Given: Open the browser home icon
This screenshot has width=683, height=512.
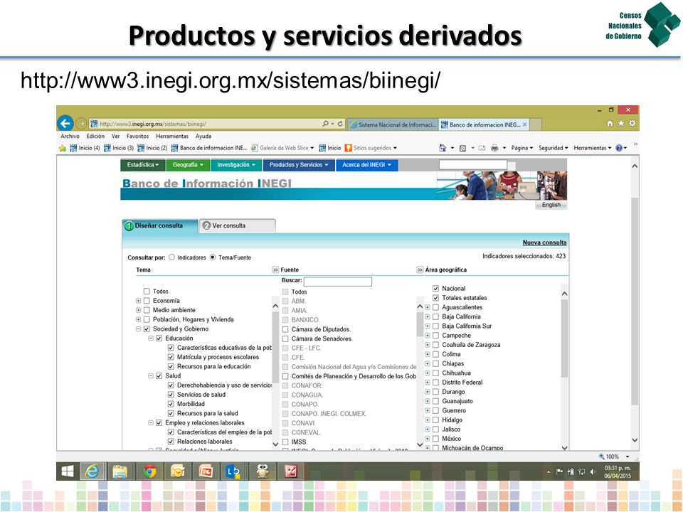Looking at the screenshot, I should [x=610, y=124].
